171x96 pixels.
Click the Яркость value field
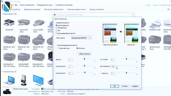click(71, 60)
